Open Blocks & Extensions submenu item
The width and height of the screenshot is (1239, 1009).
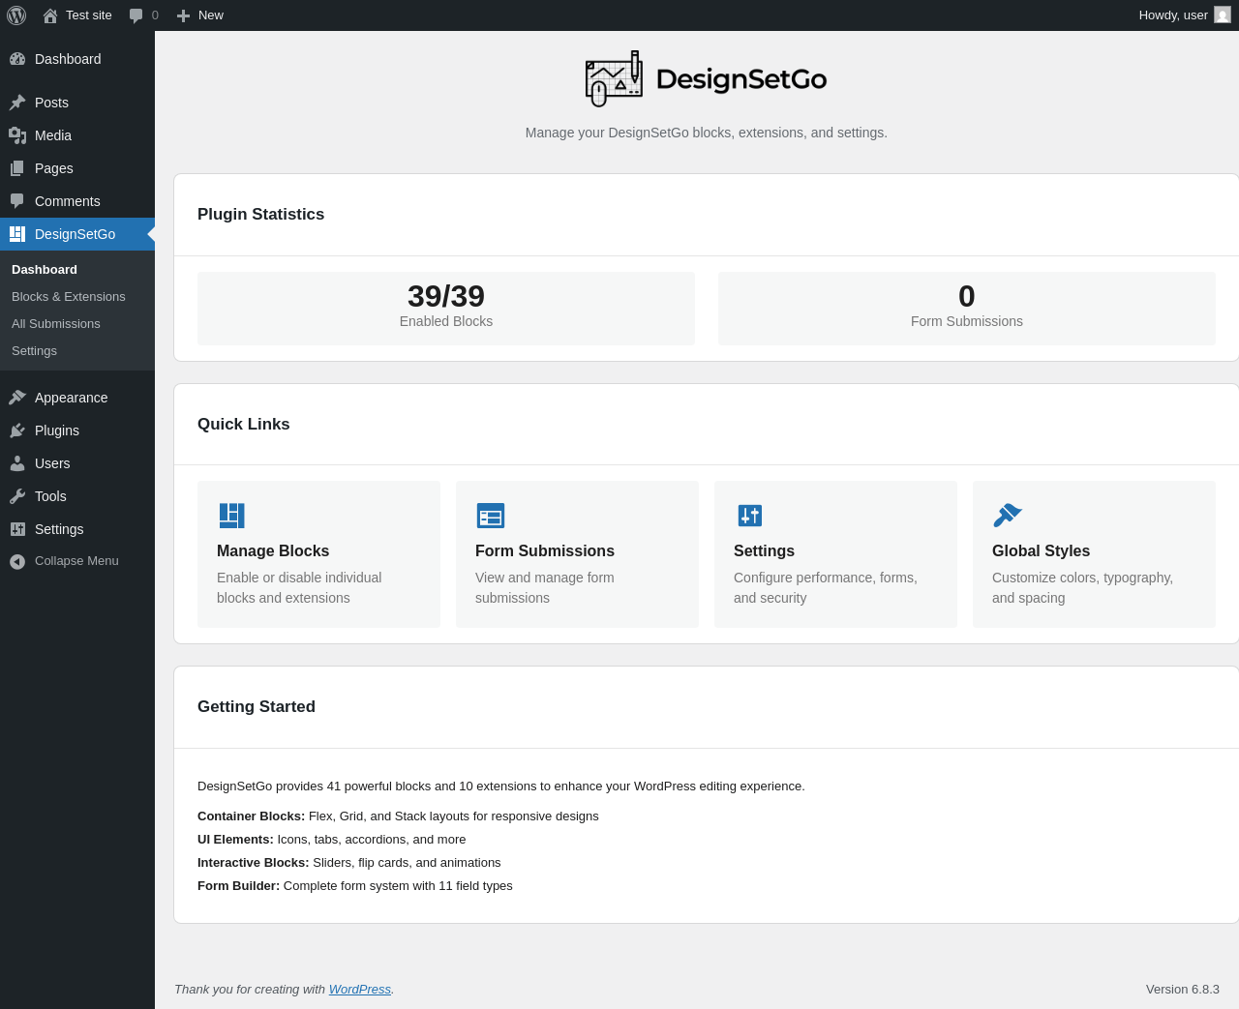(69, 297)
